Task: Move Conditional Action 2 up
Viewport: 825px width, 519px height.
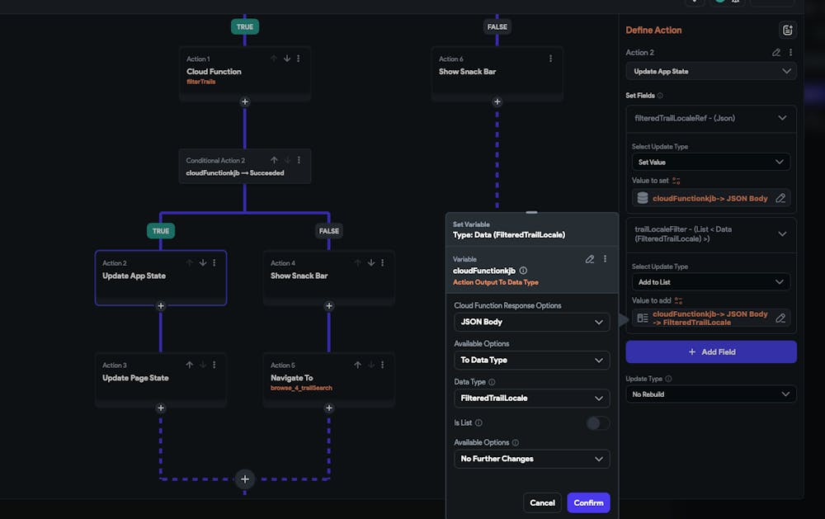Action: [274, 160]
